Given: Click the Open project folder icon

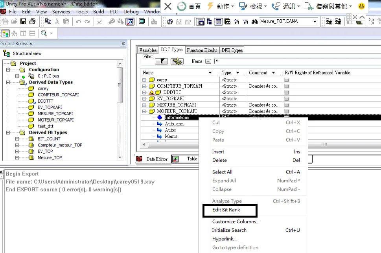Looking at the screenshot, I should 14,21.
